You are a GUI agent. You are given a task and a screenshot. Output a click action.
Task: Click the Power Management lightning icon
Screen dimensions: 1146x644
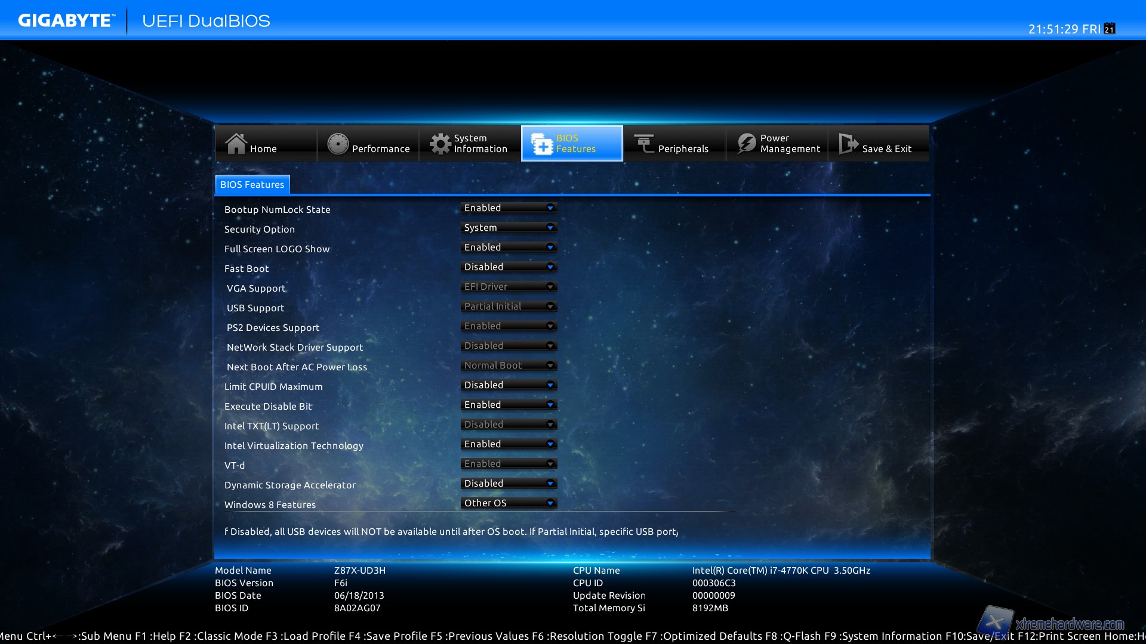coord(746,144)
